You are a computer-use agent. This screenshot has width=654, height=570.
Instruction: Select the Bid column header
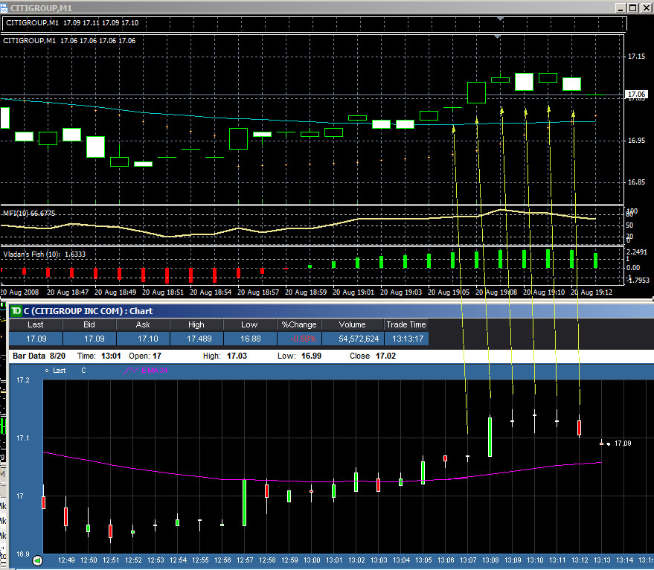click(x=89, y=324)
